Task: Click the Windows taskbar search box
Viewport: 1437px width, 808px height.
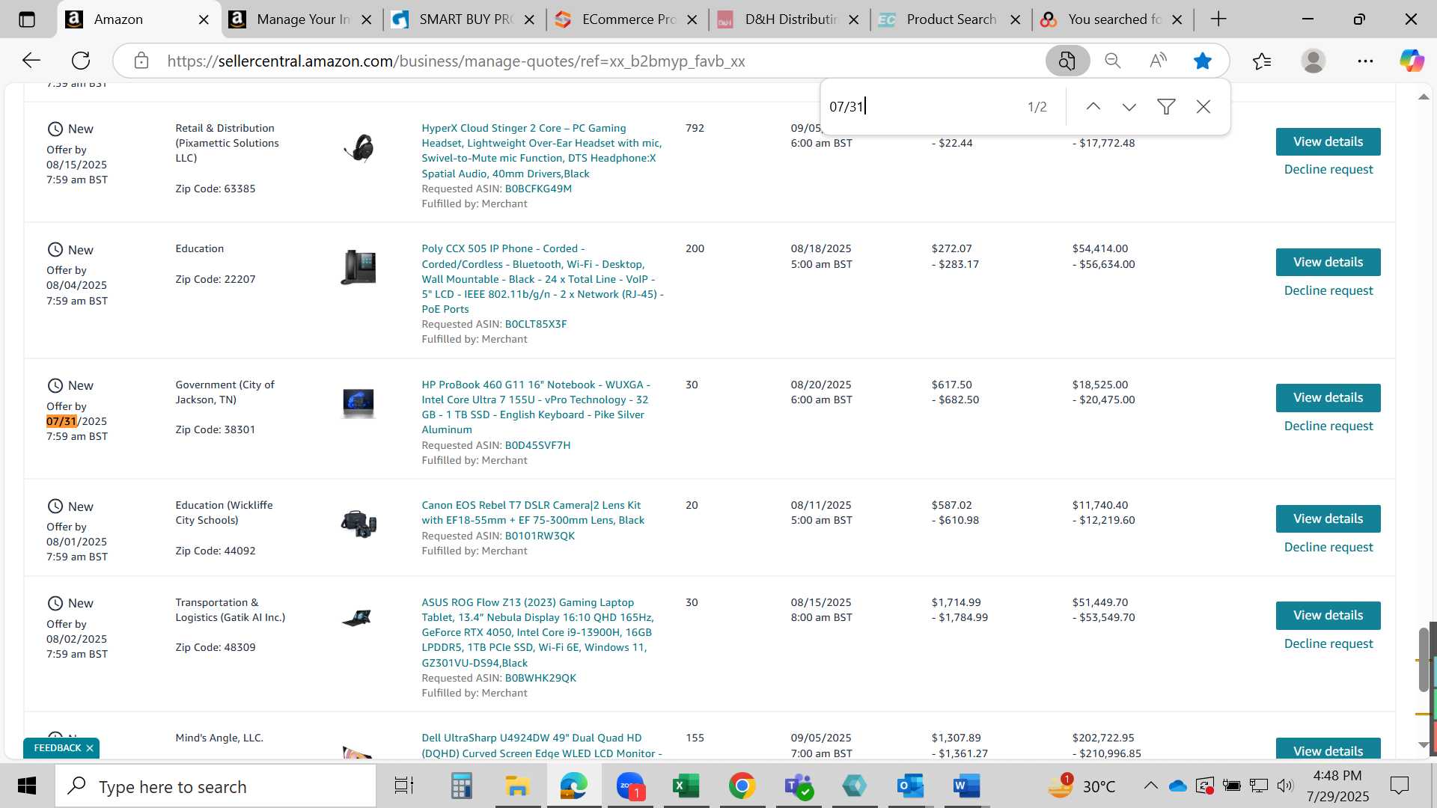Action: [x=216, y=786]
